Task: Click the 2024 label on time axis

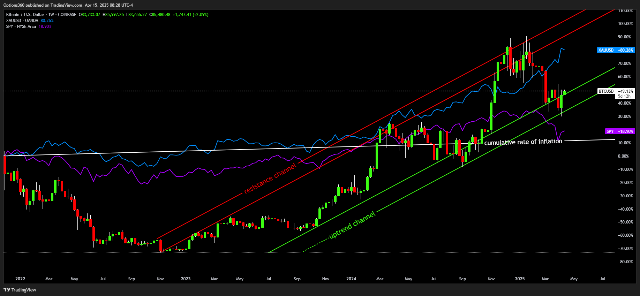Action: 351,279
